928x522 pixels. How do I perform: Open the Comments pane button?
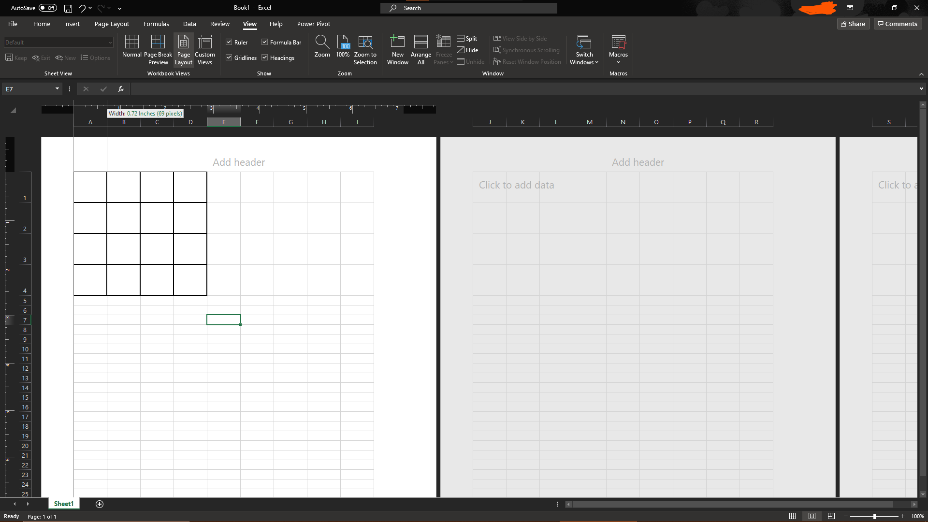pos(898,24)
